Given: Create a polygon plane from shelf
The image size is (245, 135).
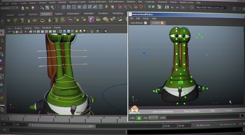Looking at the screenshot, I should (35, 20).
